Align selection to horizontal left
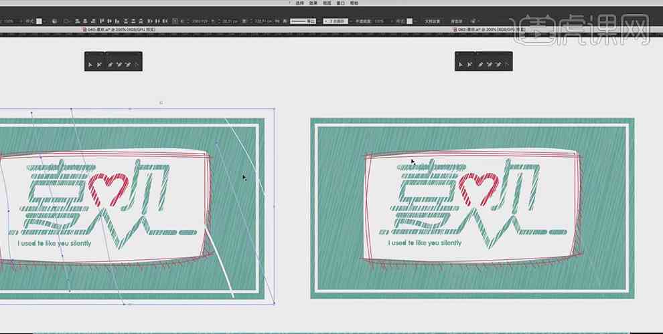The image size is (663, 334). click(77, 21)
